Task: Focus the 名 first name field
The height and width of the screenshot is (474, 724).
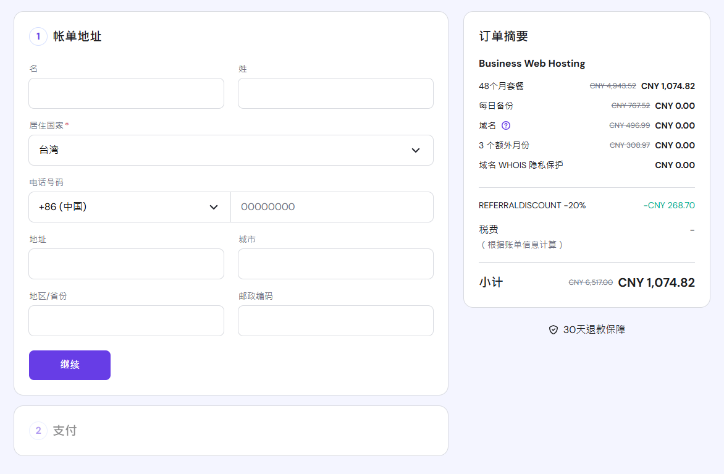Action: [x=126, y=93]
